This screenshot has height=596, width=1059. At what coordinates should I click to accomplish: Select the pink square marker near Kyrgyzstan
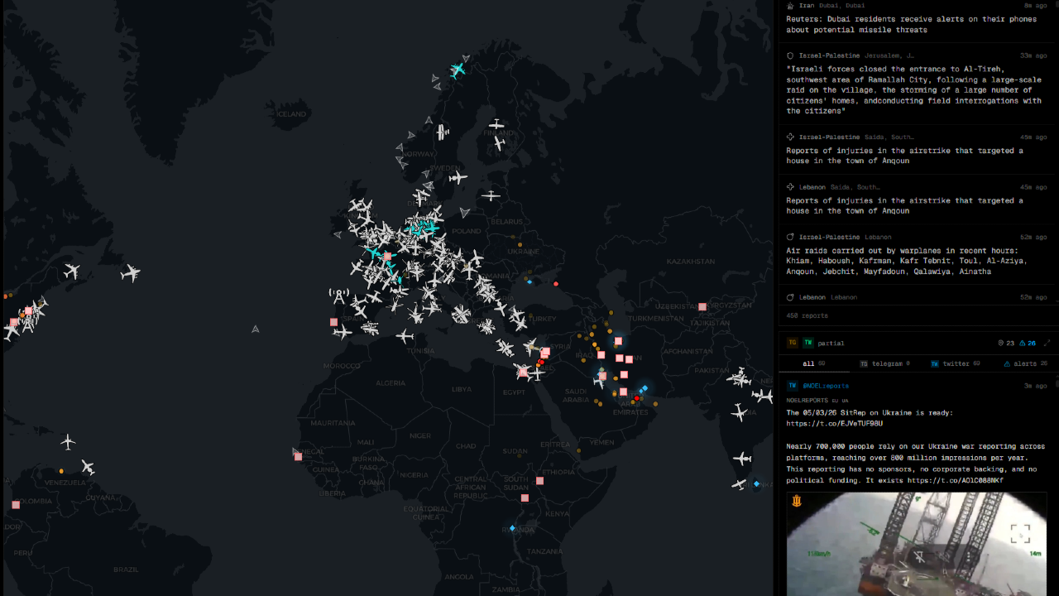click(x=702, y=307)
